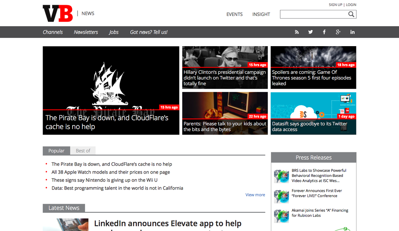Image resolution: width=399 pixels, height=231 pixels.
Task: Open the LinkedIn icon
Action: point(352,32)
